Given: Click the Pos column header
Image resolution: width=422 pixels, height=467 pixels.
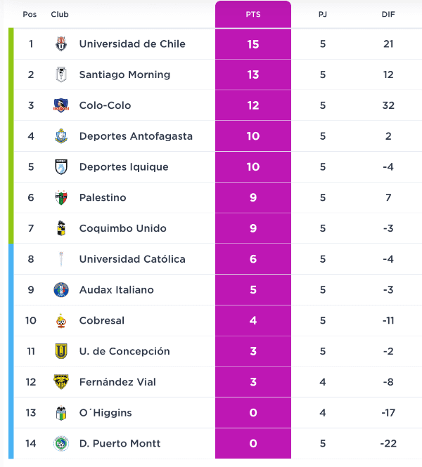Looking at the screenshot, I should tap(30, 14).
